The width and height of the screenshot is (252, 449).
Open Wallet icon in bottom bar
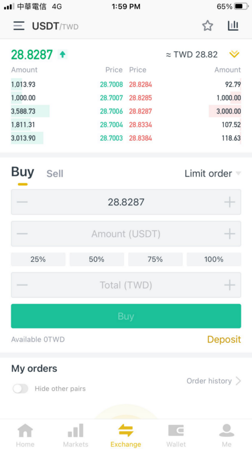[176, 431]
